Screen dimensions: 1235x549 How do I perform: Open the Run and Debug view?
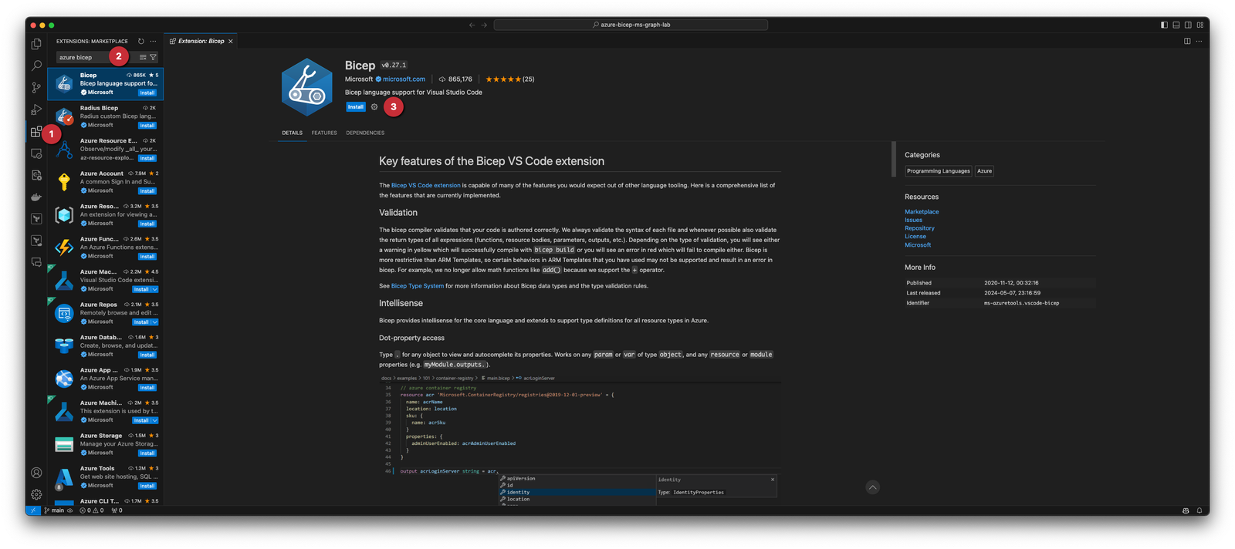pos(36,109)
